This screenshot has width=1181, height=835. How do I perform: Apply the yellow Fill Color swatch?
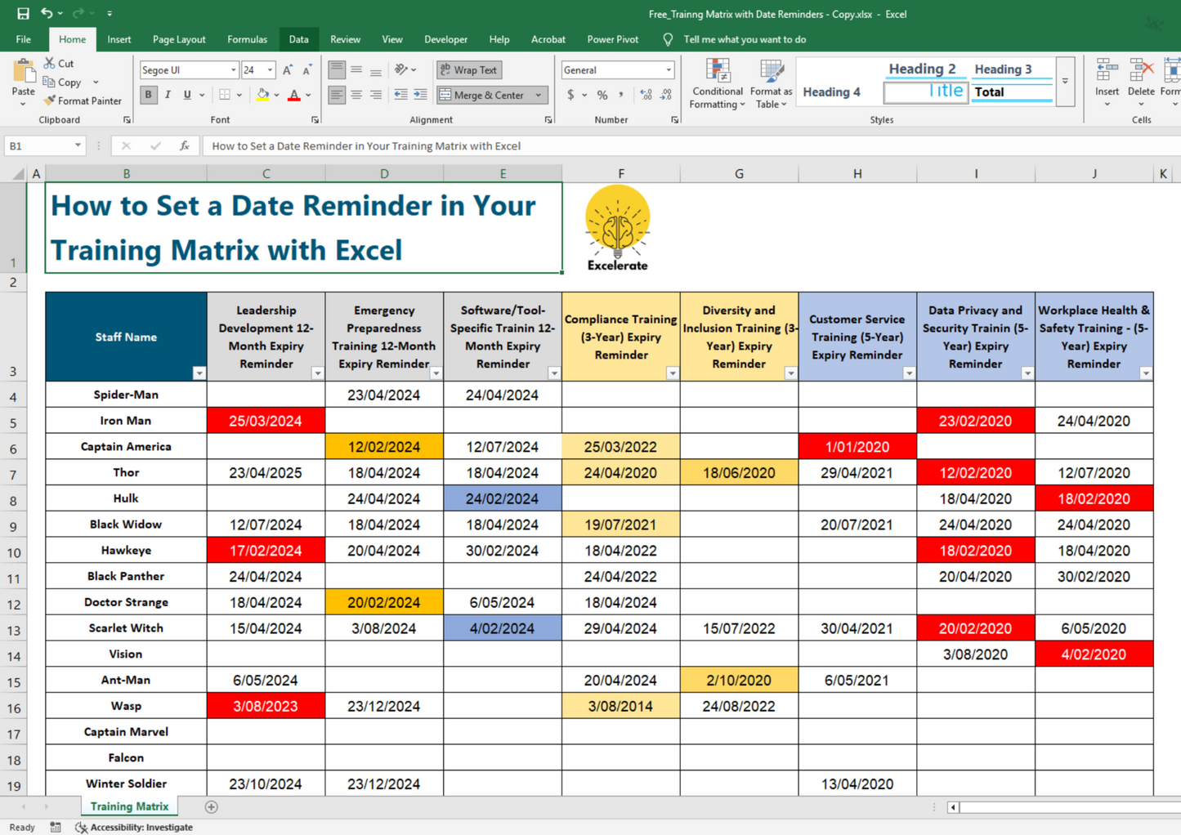[x=262, y=96]
